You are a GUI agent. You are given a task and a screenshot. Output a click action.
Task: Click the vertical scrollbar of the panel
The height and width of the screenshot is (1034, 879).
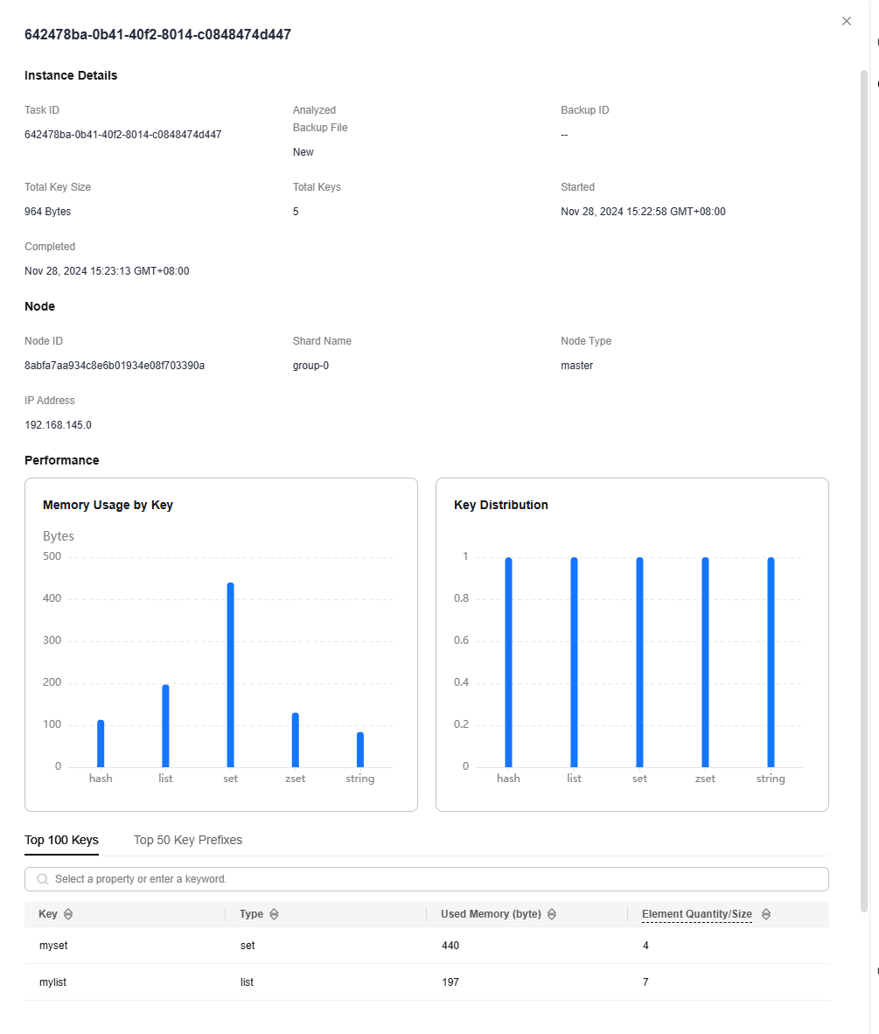864,492
